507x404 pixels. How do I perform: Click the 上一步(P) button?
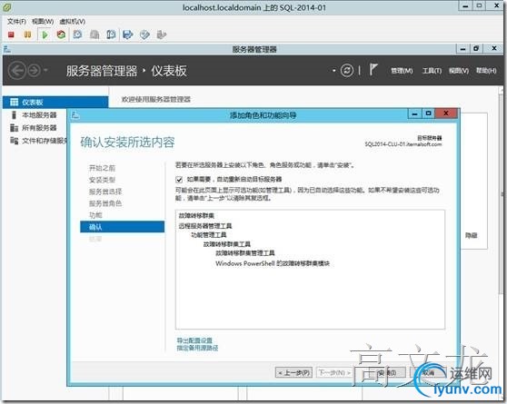[294, 372]
